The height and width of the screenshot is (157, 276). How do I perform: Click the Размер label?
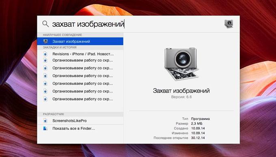pyautogui.click(x=182, y=124)
